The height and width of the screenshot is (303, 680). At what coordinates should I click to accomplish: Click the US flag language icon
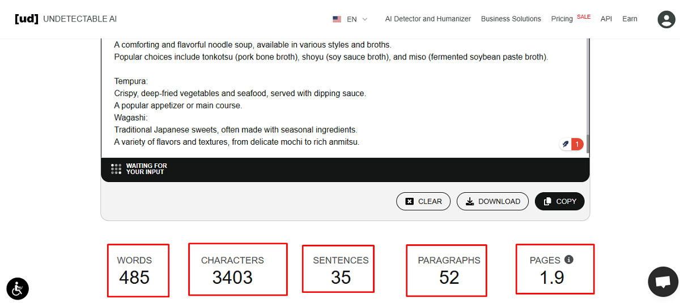pos(337,19)
